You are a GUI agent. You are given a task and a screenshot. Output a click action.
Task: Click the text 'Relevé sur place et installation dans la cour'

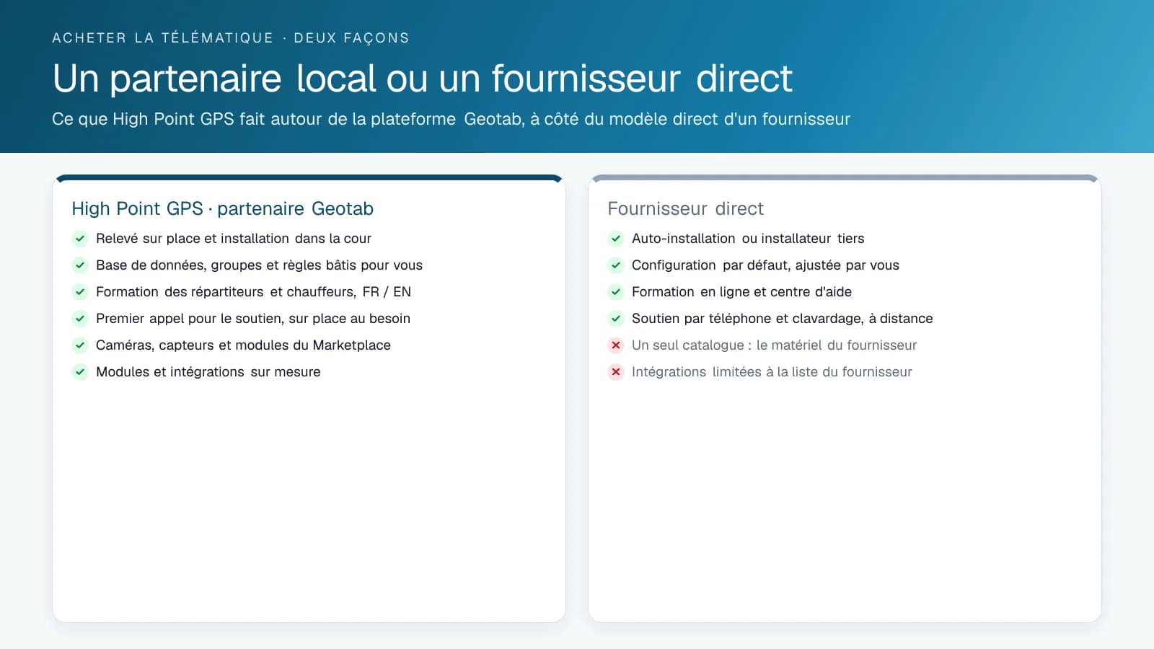coord(234,239)
